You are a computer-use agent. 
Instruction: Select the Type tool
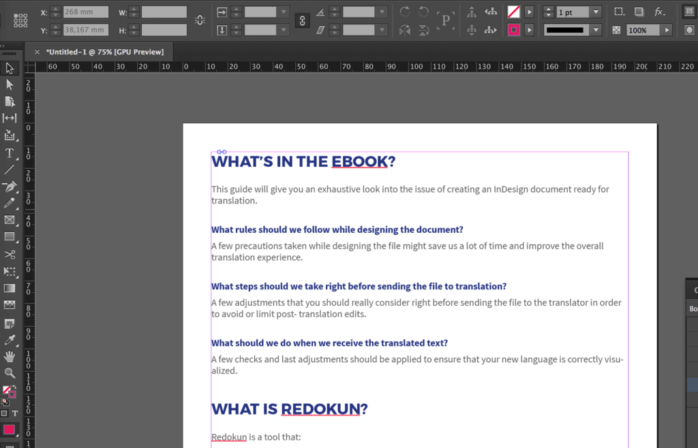[10, 153]
